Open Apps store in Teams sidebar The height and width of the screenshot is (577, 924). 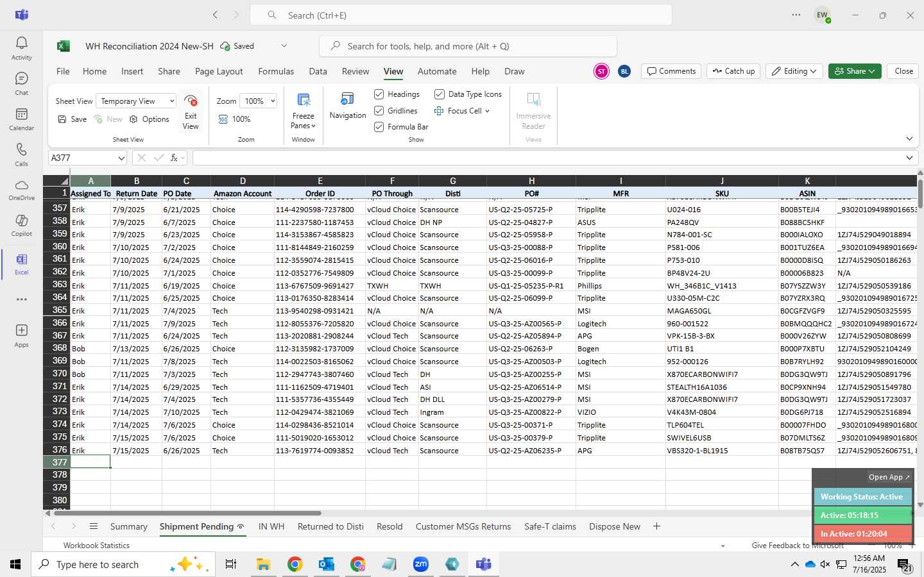click(21, 335)
